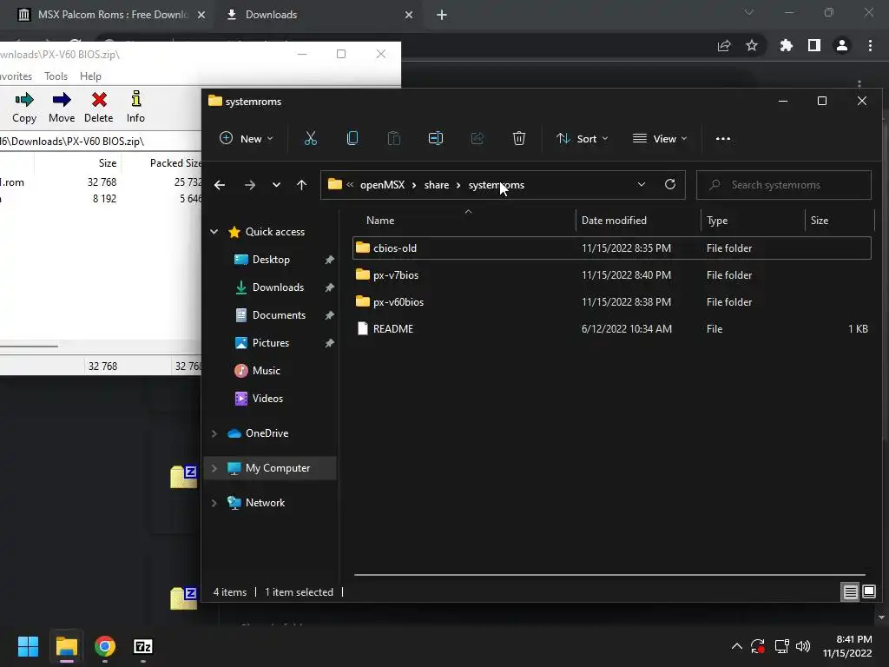The width and height of the screenshot is (889, 667).
Task: Open a new Chrome tab
Action: (x=442, y=15)
